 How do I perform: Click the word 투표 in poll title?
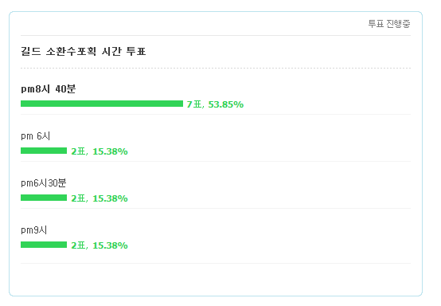(x=136, y=51)
